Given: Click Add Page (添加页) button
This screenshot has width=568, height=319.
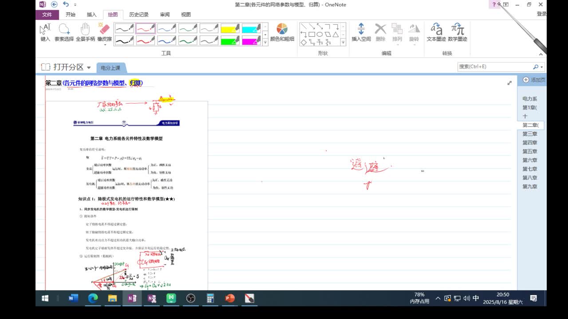Looking at the screenshot, I should (534, 80).
